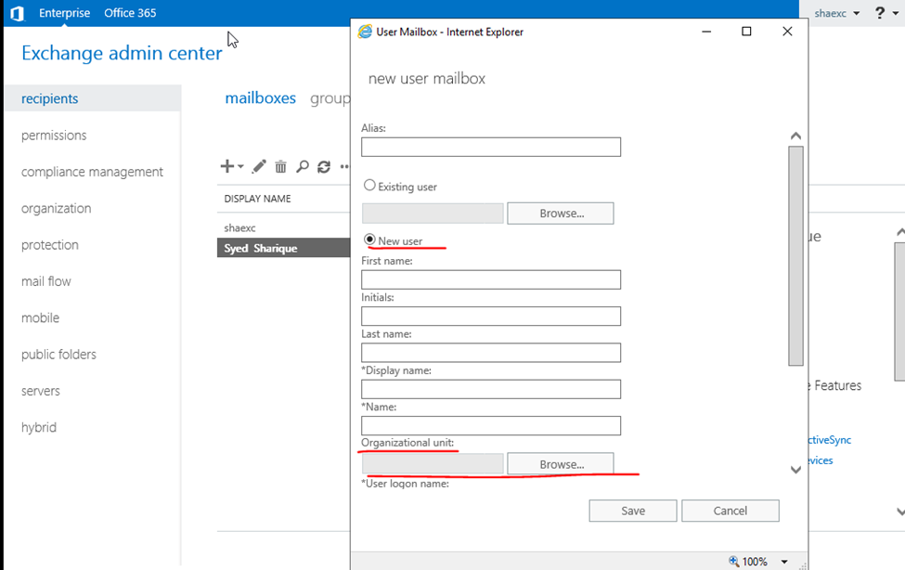Click into the Alias text field

pos(490,147)
